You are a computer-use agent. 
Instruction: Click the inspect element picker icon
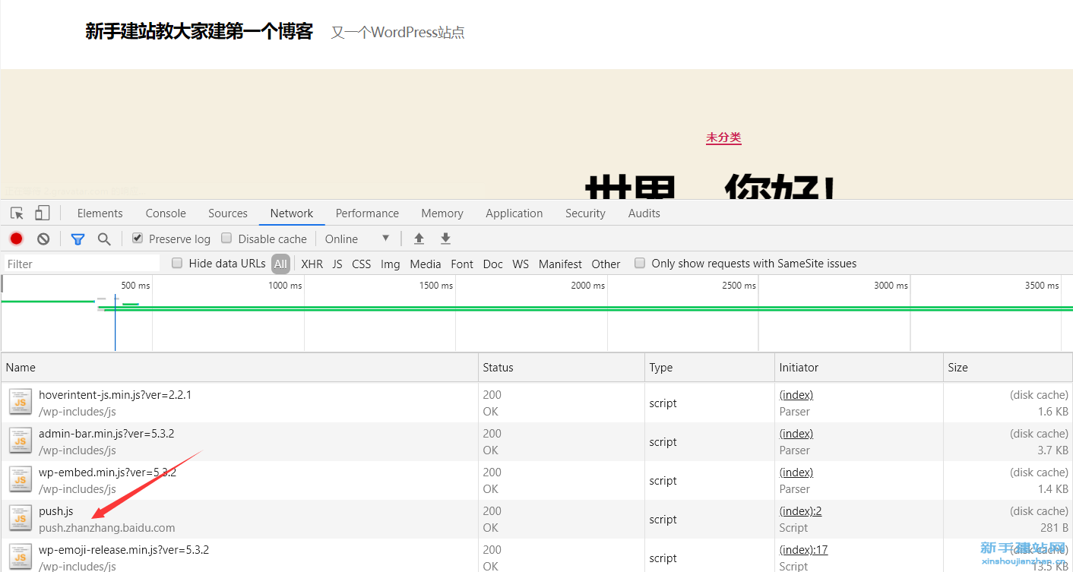pos(17,213)
